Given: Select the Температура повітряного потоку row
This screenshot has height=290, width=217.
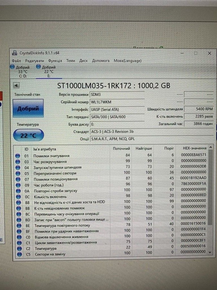Looking at the screenshot, I should coord(111,225).
